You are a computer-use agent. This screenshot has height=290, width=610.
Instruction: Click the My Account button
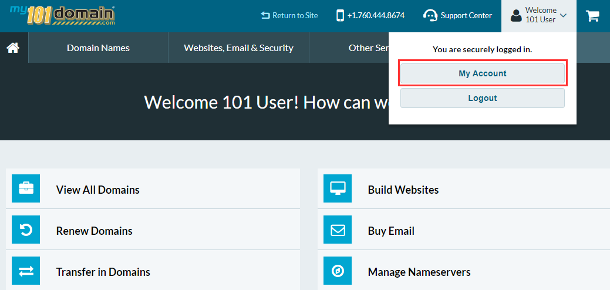(482, 73)
